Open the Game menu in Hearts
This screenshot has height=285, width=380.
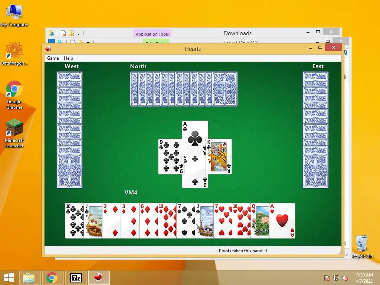coord(53,58)
